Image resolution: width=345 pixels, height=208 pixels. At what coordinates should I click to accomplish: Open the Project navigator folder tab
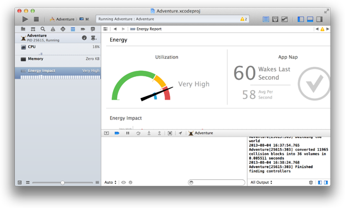23,29
